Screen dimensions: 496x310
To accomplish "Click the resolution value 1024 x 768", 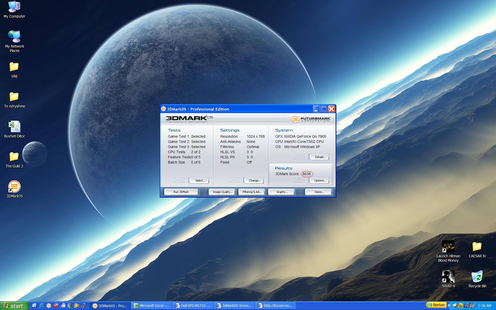I will click(255, 136).
